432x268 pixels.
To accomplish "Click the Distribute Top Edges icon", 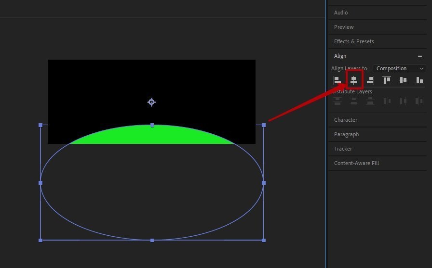I will [337, 101].
